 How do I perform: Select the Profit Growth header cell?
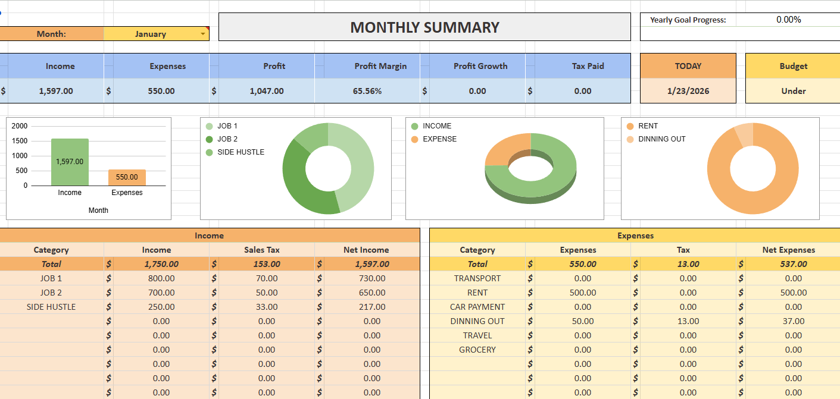(x=480, y=66)
